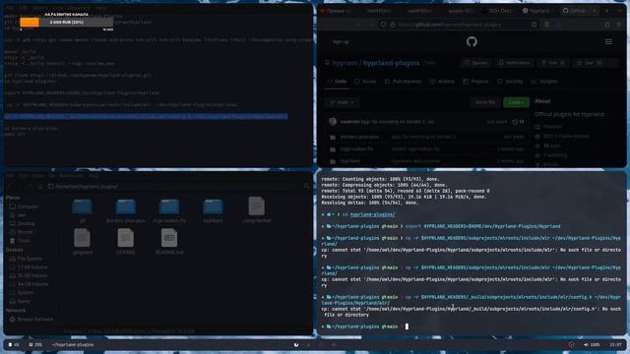Switch to the Code repository tab
Viewport: 630px width, 354px height.
click(x=337, y=82)
